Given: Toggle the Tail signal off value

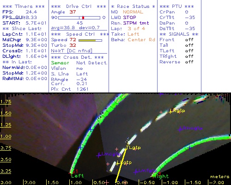Looking at the screenshot, I should [189, 45].
